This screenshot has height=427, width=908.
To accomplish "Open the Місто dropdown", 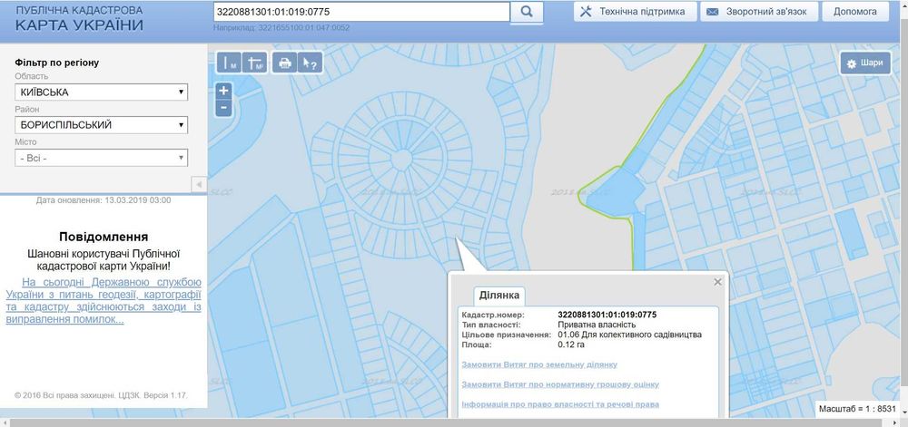I will click(102, 158).
